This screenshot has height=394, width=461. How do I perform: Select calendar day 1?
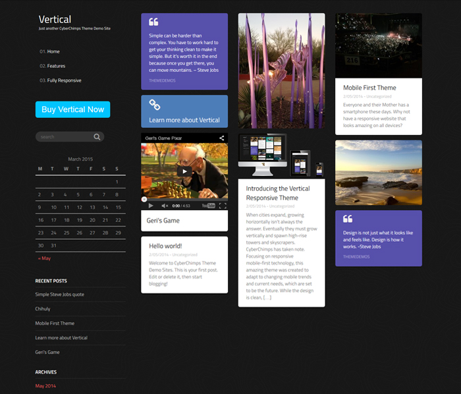pos(117,182)
